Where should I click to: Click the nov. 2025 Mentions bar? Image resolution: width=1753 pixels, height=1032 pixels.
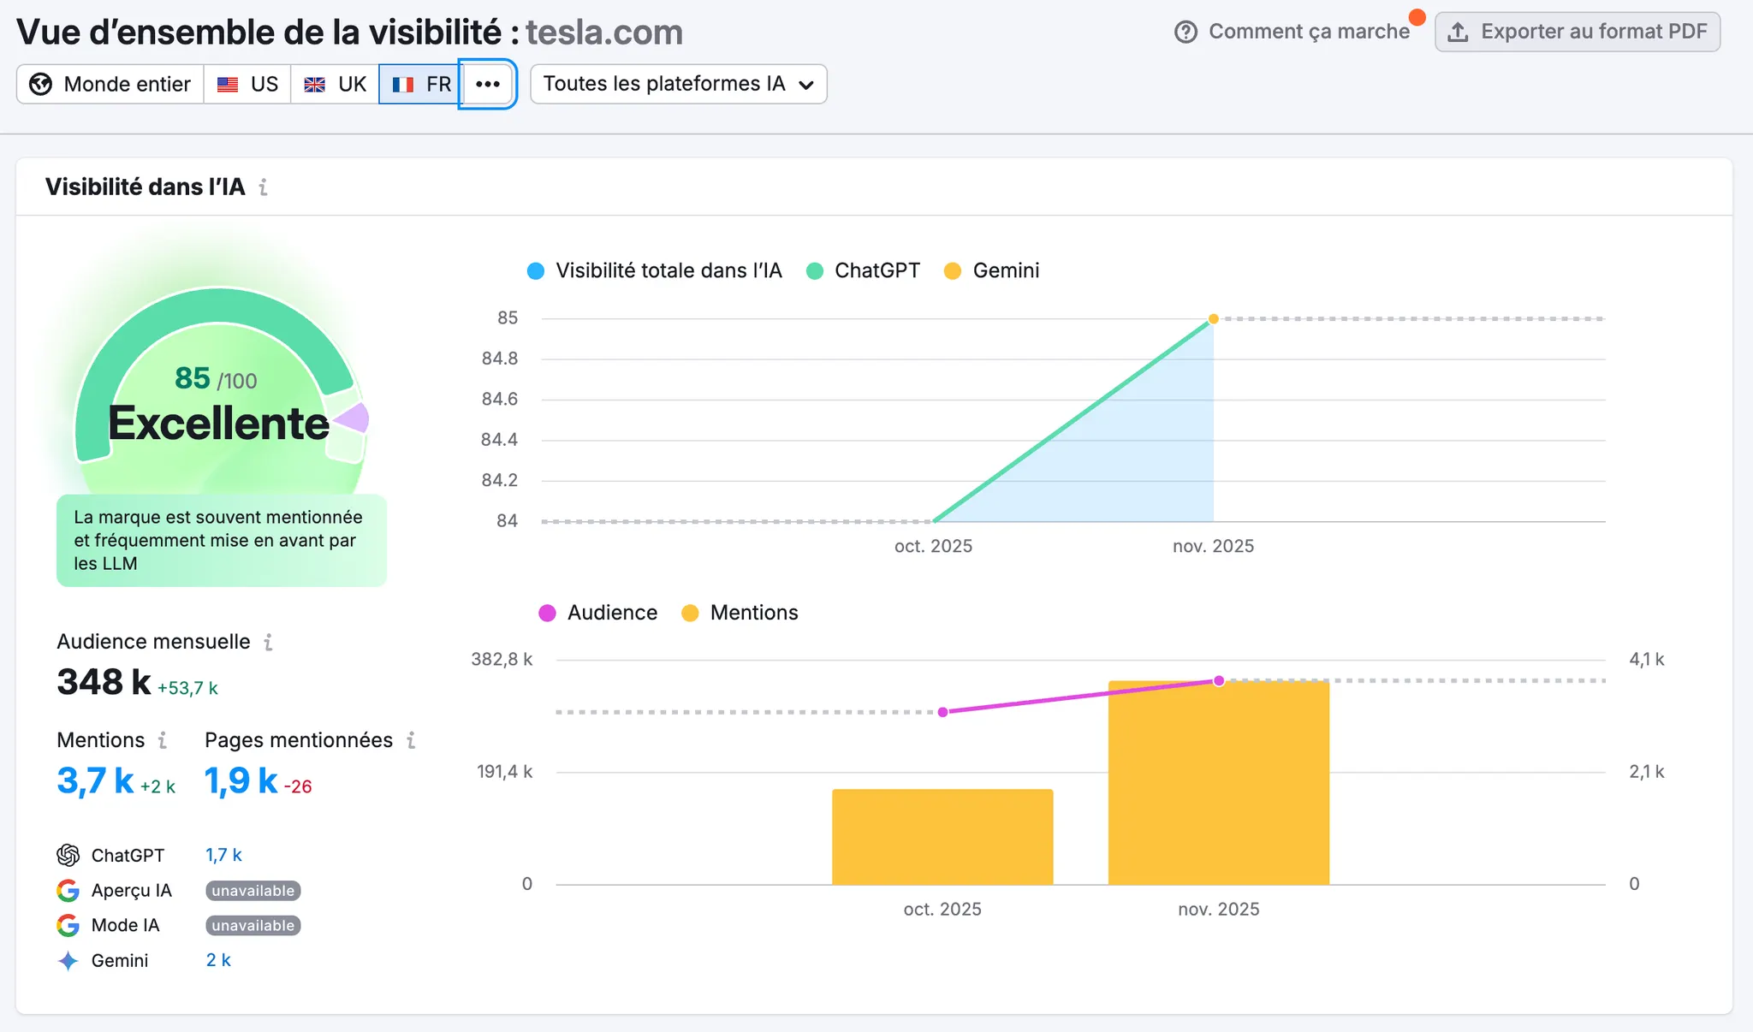tap(1219, 779)
